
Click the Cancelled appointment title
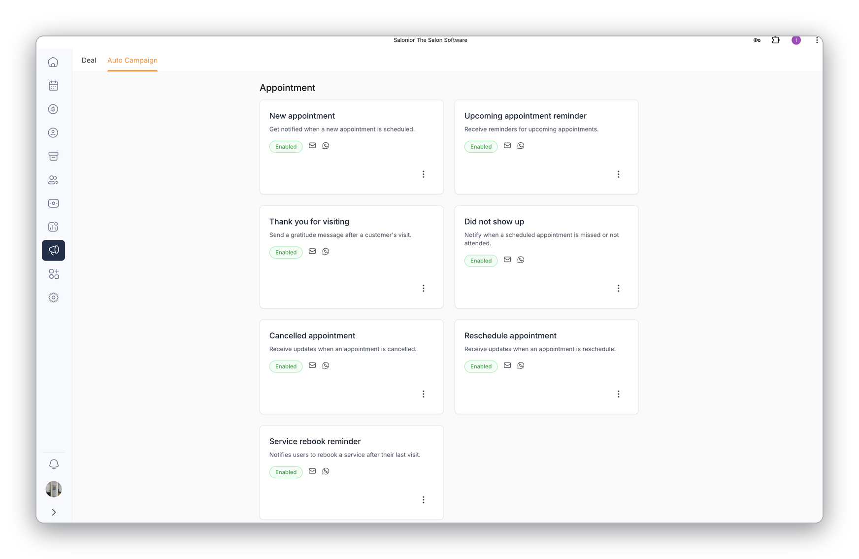click(x=312, y=336)
